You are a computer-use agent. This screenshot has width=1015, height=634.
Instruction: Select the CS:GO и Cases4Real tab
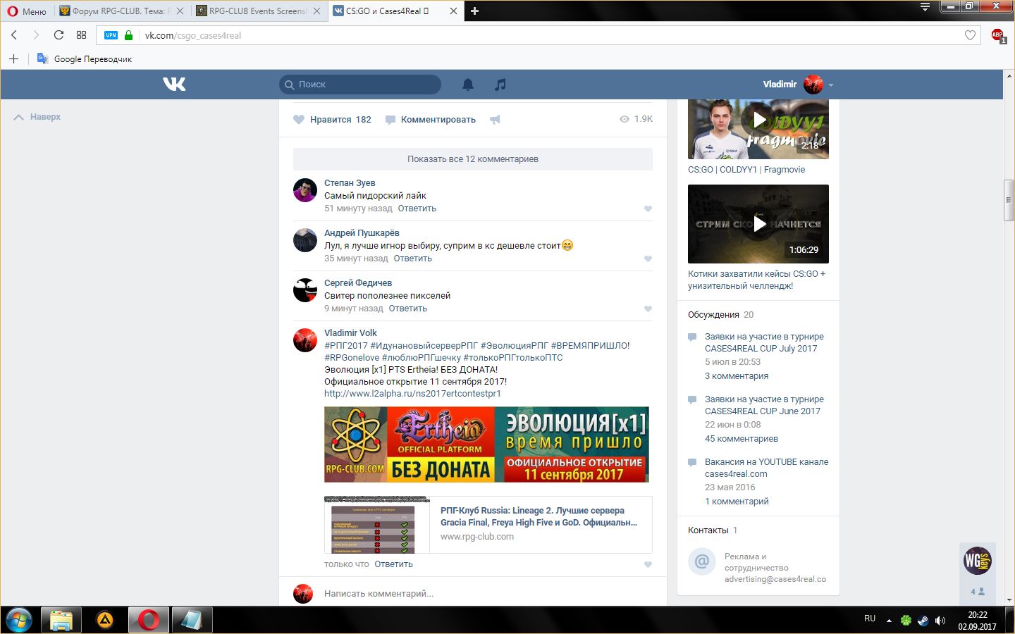click(x=388, y=11)
